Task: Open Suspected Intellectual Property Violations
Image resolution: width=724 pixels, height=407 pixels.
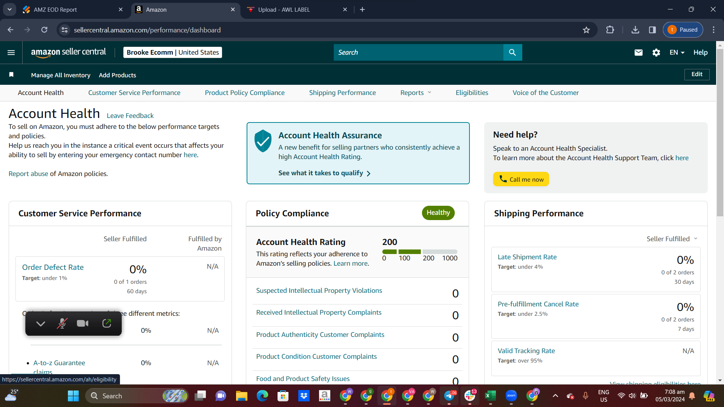Action: click(x=319, y=291)
